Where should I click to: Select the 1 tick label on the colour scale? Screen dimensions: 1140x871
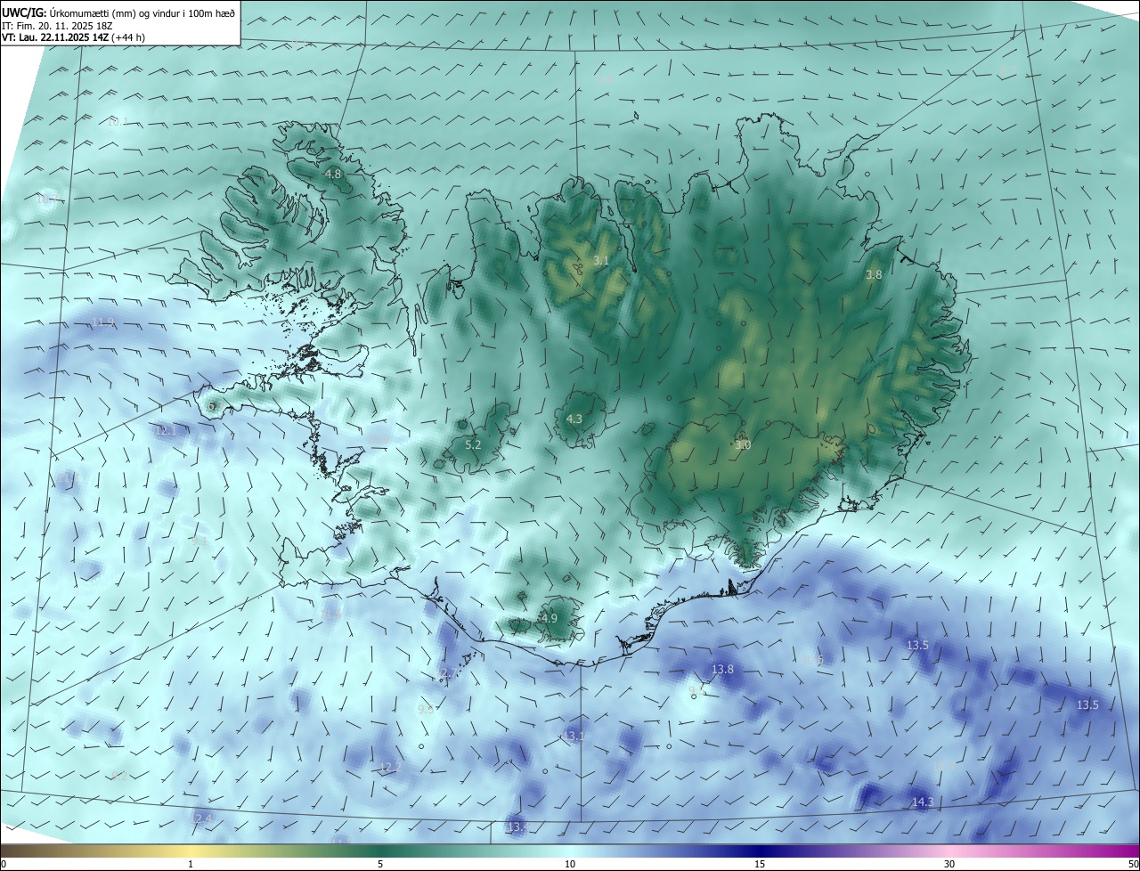coord(191,864)
